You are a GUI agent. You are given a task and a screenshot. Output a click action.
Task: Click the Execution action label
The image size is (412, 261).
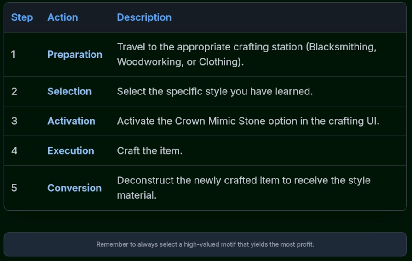(71, 151)
